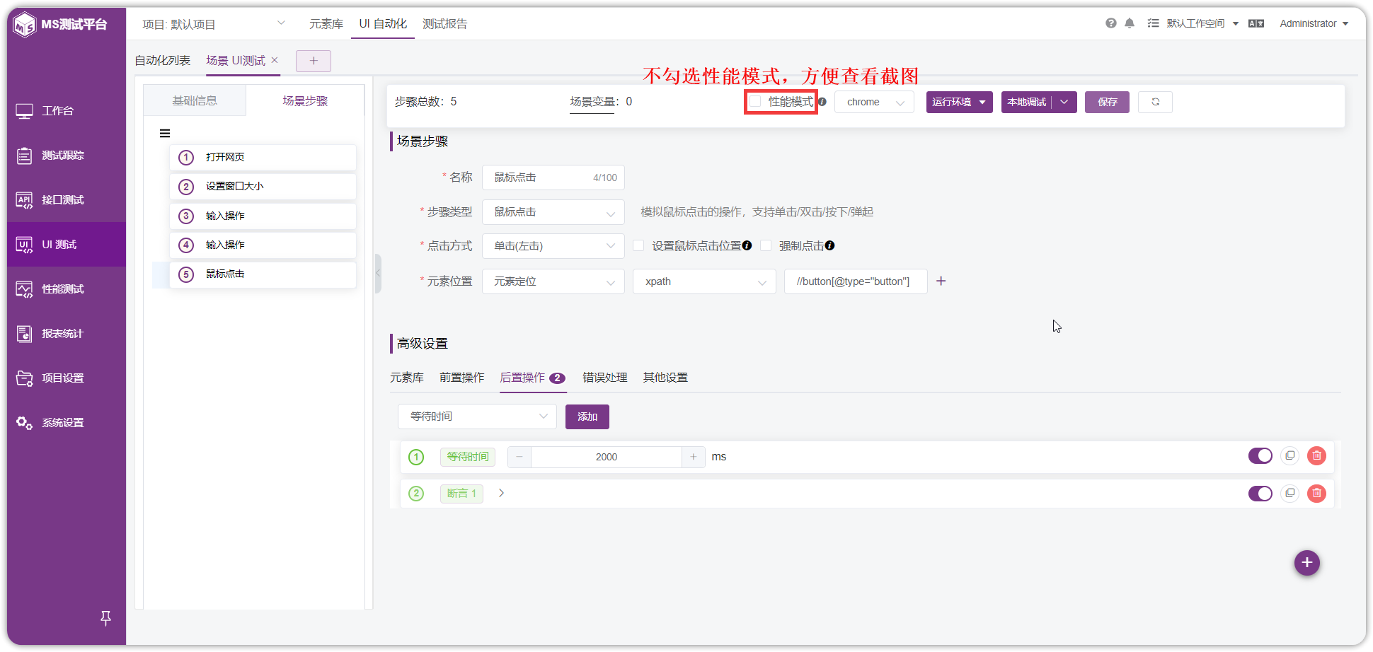Click the 添加 button
Viewport: 1373px width, 652px height.
[587, 417]
